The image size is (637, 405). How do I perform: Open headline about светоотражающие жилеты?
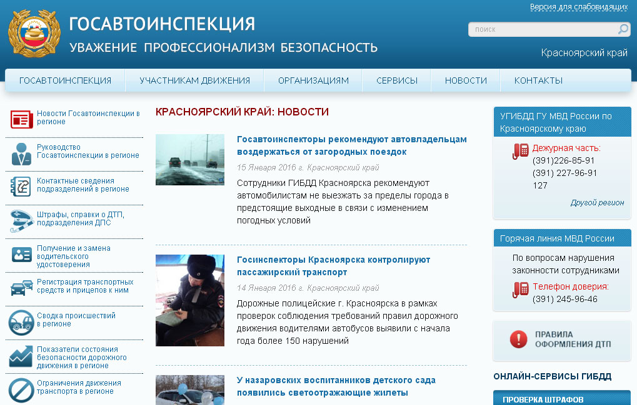(x=336, y=386)
